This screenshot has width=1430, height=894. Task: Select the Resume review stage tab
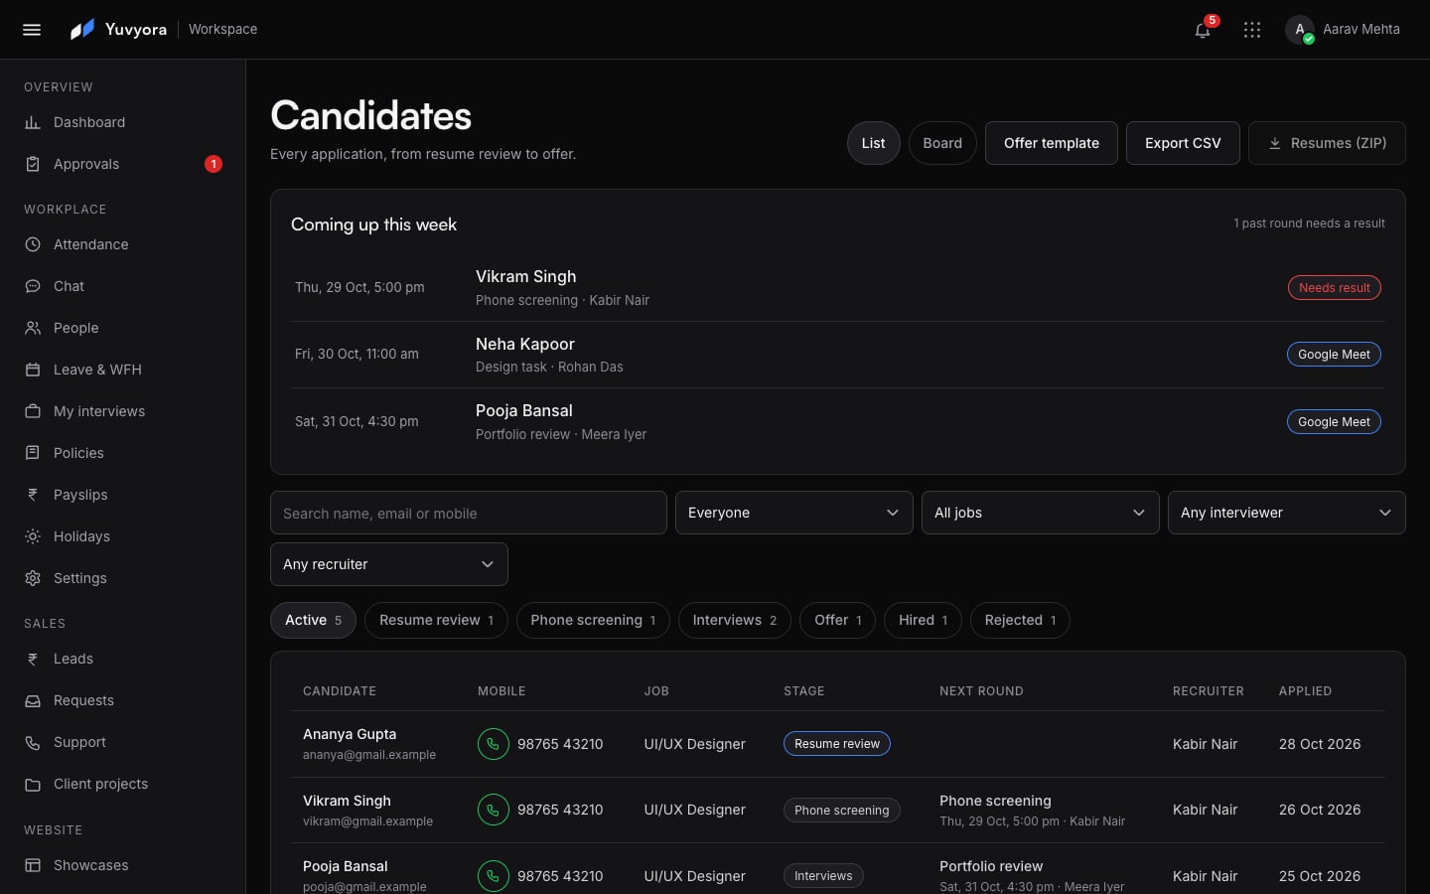point(436,620)
